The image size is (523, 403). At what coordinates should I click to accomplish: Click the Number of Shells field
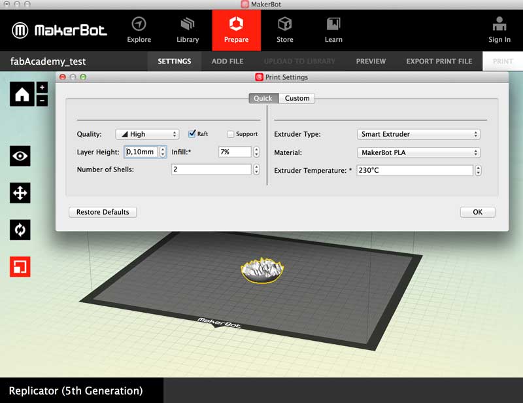(211, 169)
